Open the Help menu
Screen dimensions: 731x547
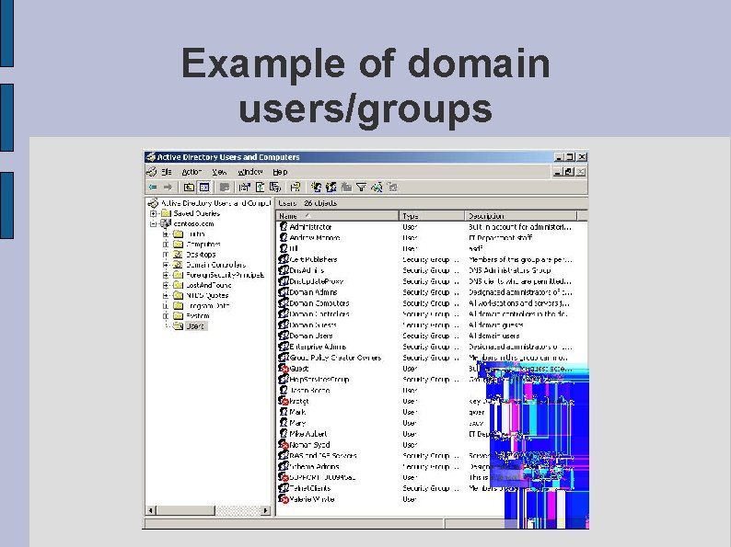280,172
